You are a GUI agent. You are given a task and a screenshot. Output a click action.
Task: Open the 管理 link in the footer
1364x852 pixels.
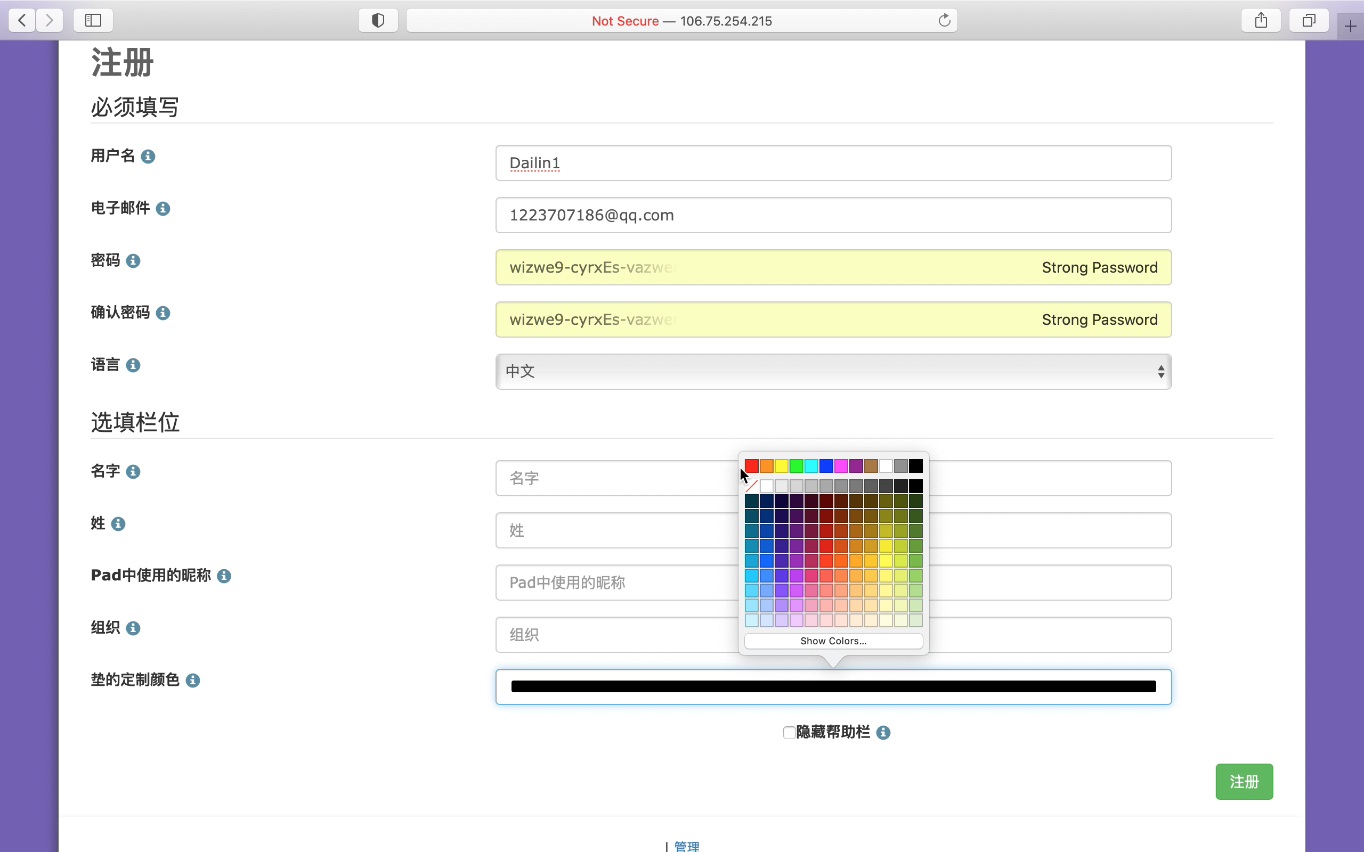[x=686, y=846]
